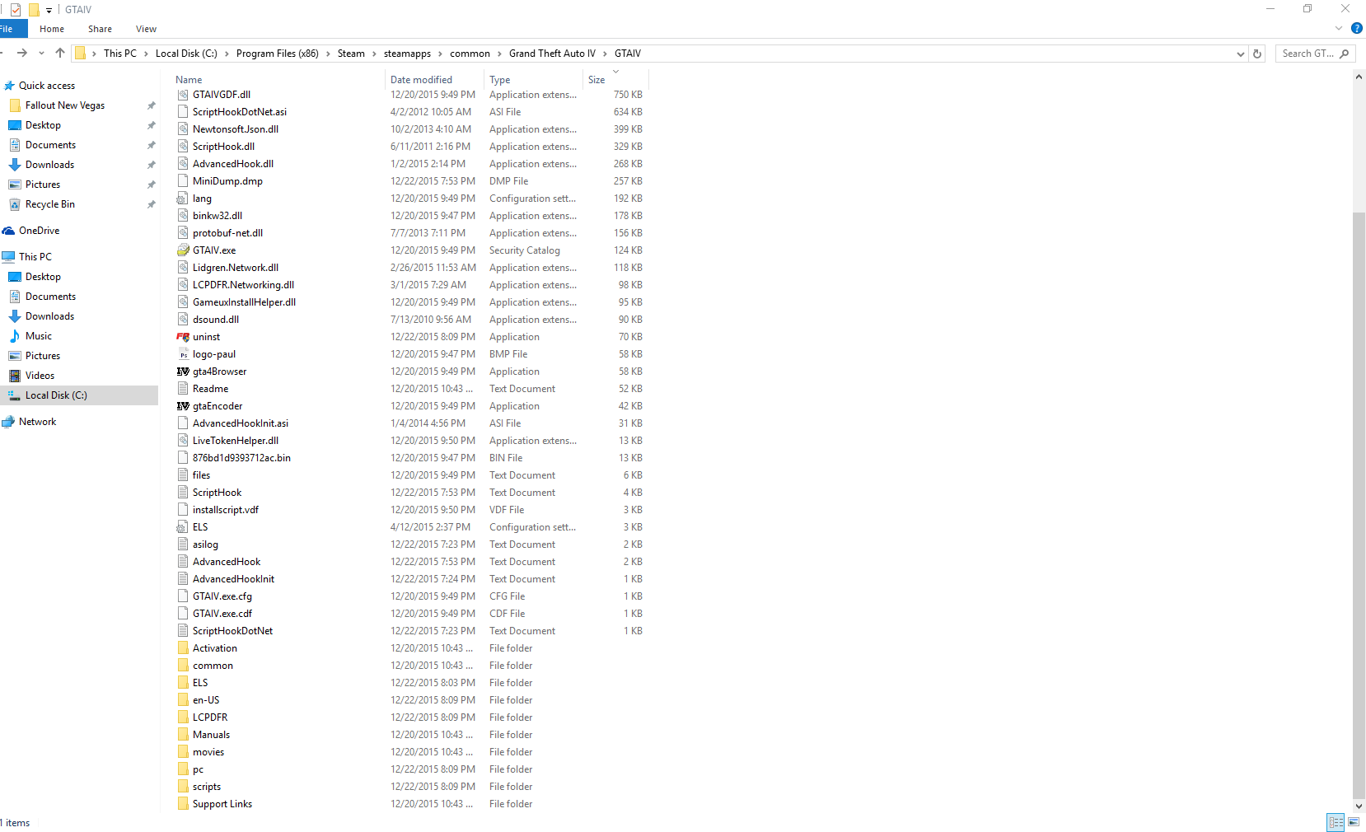This screenshot has height=832, width=1366.
Task: Select the GTAIV.exe file icon
Action: (183, 250)
